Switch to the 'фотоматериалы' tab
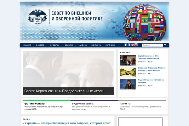 point(34,104)
